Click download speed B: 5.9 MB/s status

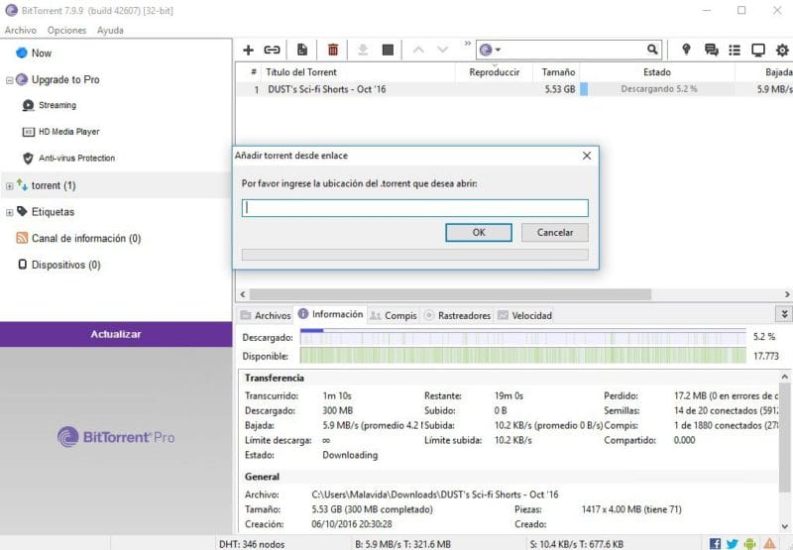pos(402,544)
